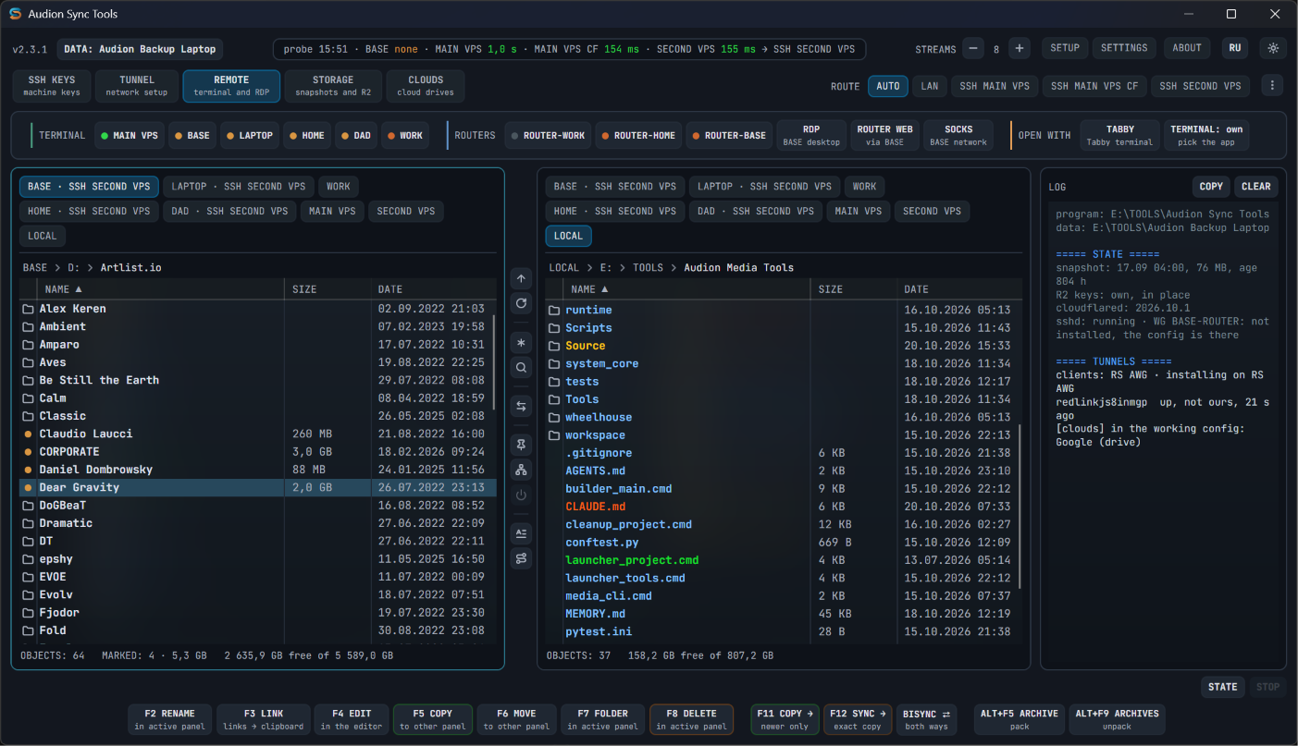Open TERMINAL: own app picker

pyautogui.click(x=1206, y=135)
